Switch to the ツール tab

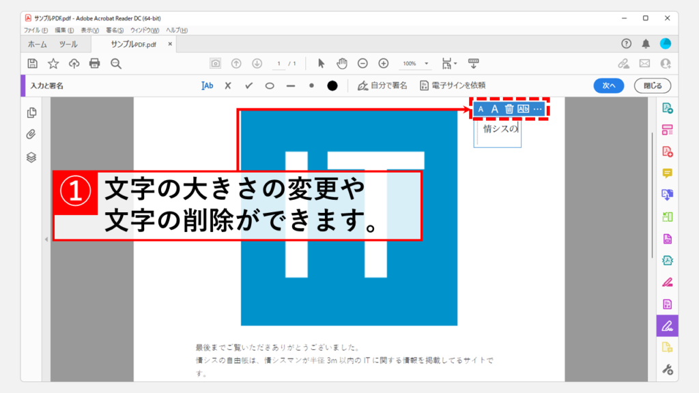pos(68,44)
